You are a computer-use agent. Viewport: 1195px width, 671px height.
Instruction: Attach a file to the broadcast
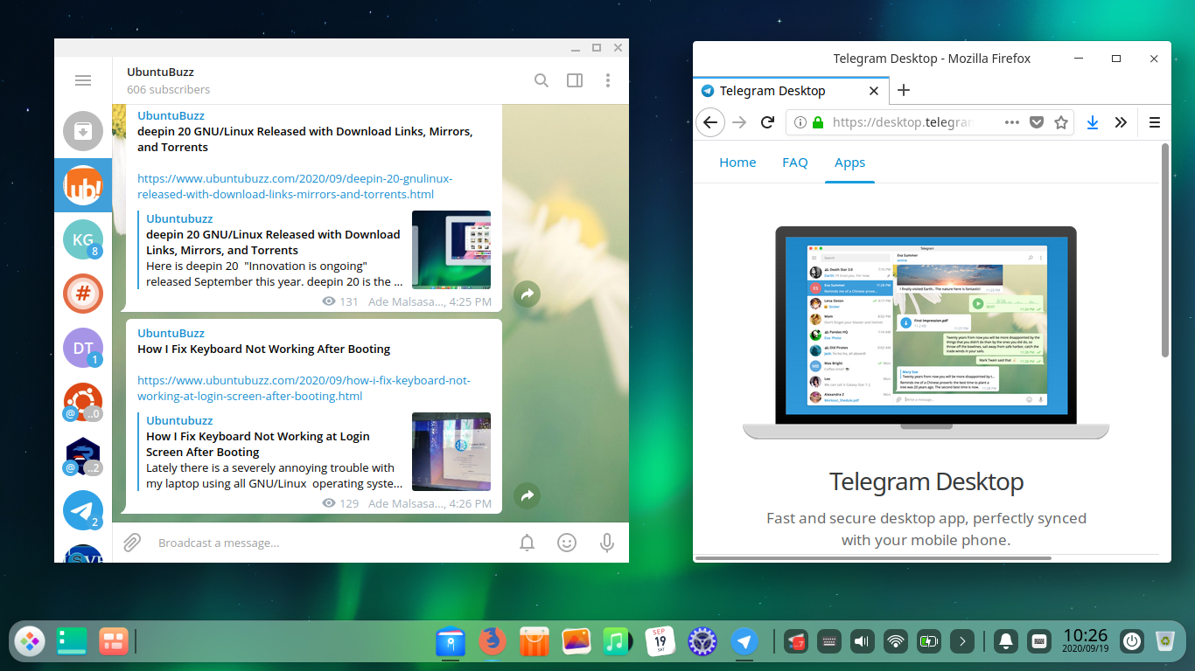tap(132, 543)
